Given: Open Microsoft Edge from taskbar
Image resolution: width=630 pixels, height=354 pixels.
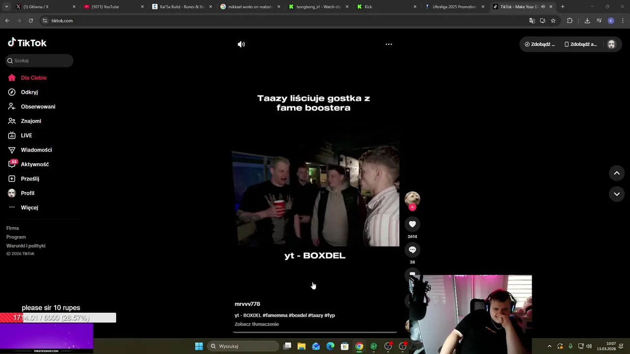Looking at the screenshot, I should (330, 346).
